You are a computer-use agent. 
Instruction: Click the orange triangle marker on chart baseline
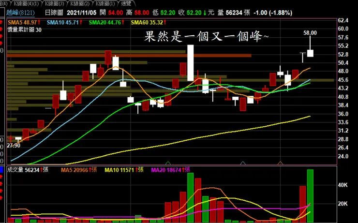pos(281,163)
